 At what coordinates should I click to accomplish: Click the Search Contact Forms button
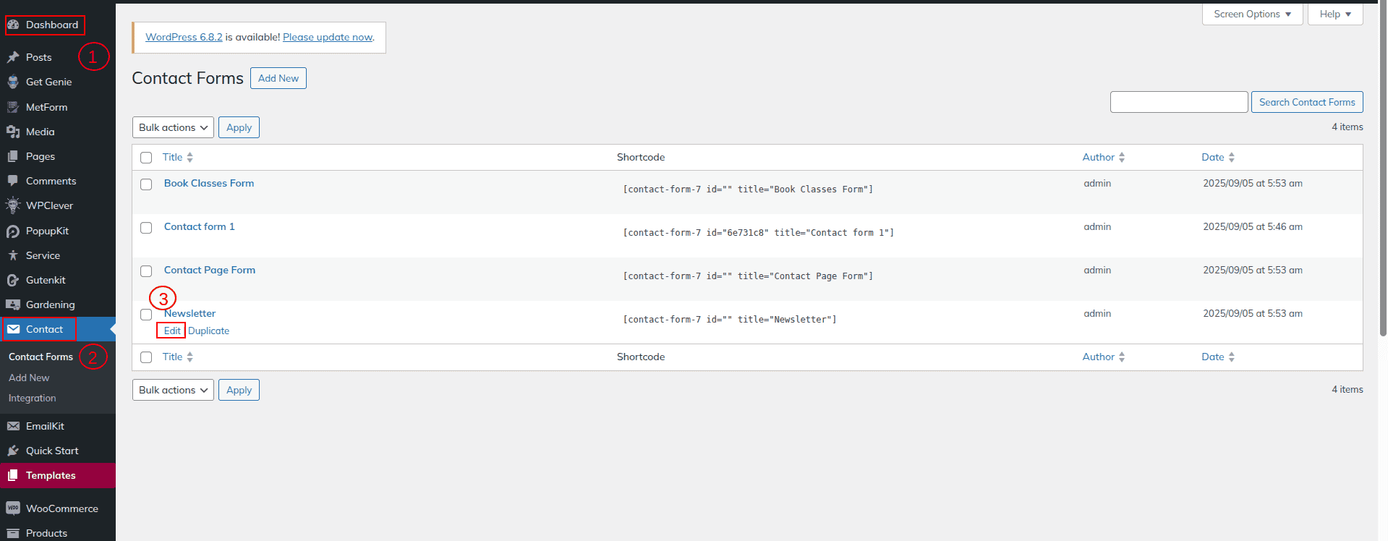(1307, 102)
